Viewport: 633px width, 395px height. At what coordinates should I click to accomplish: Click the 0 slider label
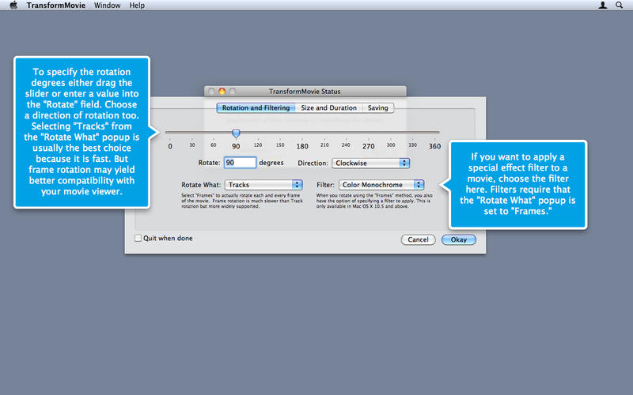pyautogui.click(x=170, y=146)
